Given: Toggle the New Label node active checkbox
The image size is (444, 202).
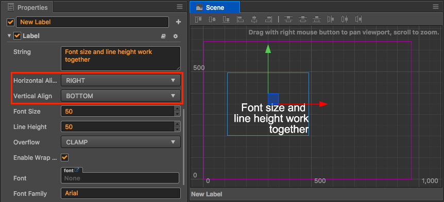Looking at the screenshot, I should (x=10, y=22).
